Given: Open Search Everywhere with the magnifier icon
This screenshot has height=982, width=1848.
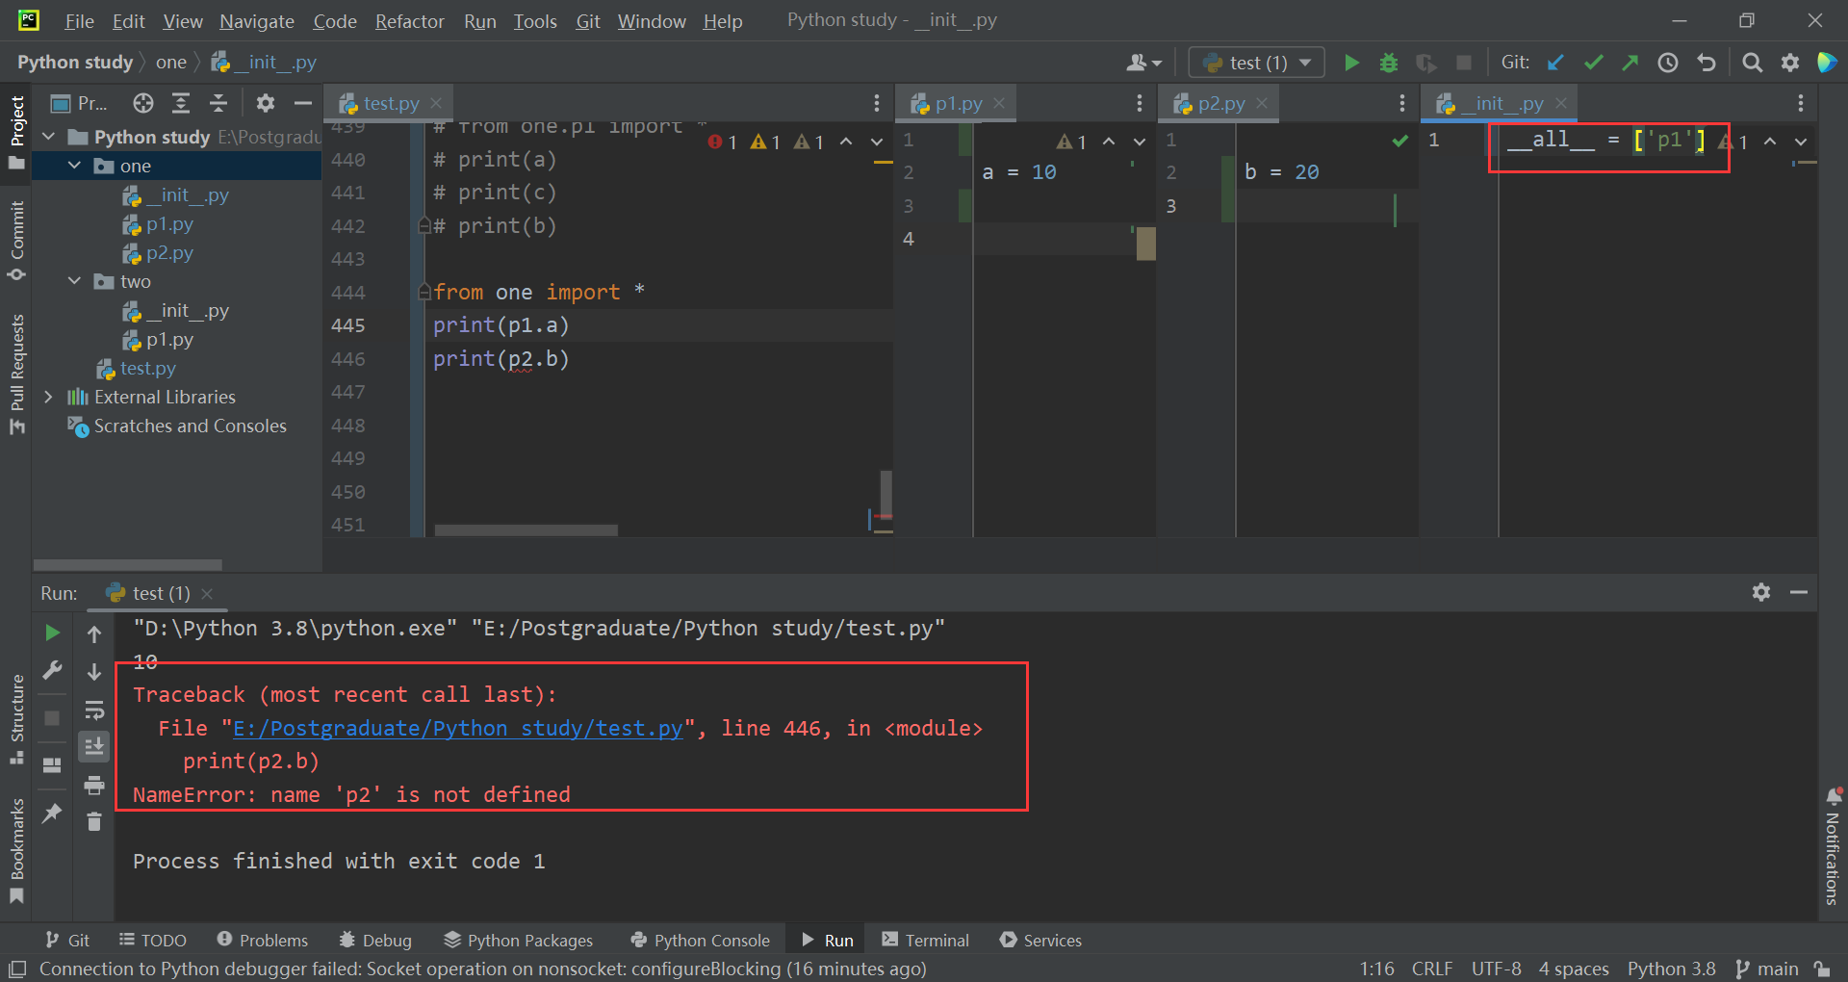Looking at the screenshot, I should coord(1752,62).
